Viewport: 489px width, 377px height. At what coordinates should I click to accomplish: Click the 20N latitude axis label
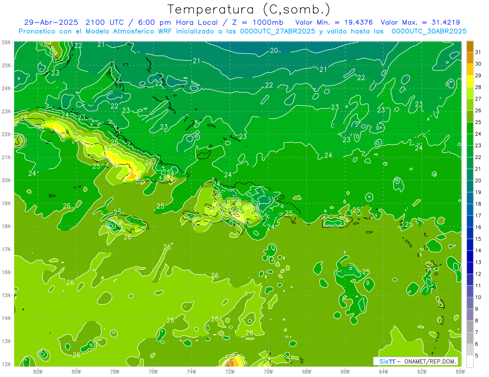[6, 180]
